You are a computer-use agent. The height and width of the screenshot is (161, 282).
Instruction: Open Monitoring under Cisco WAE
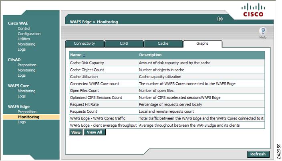tap(26, 44)
